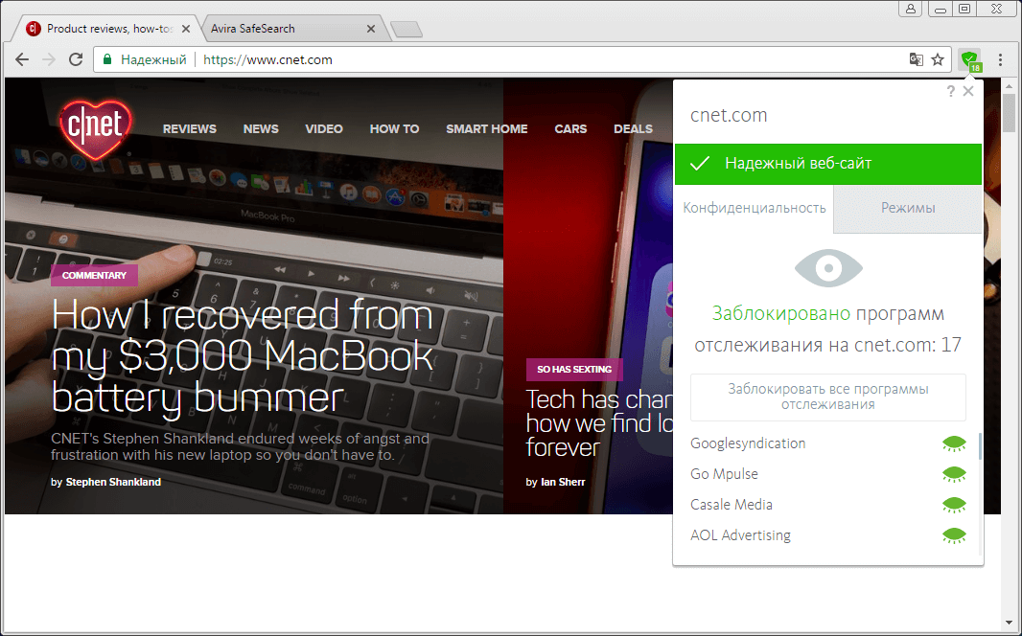Click the page vertical scrollbar thumb
Viewport: 1022px width, 636px height.
pos(1009,113)
